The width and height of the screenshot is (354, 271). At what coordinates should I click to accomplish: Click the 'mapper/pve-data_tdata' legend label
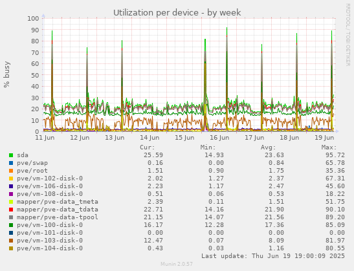(x=58, y=210)
